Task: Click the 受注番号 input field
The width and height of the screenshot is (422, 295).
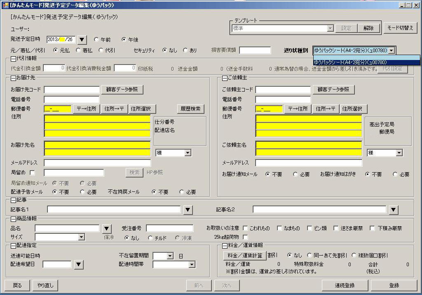Action: click(x=170, y=228)
